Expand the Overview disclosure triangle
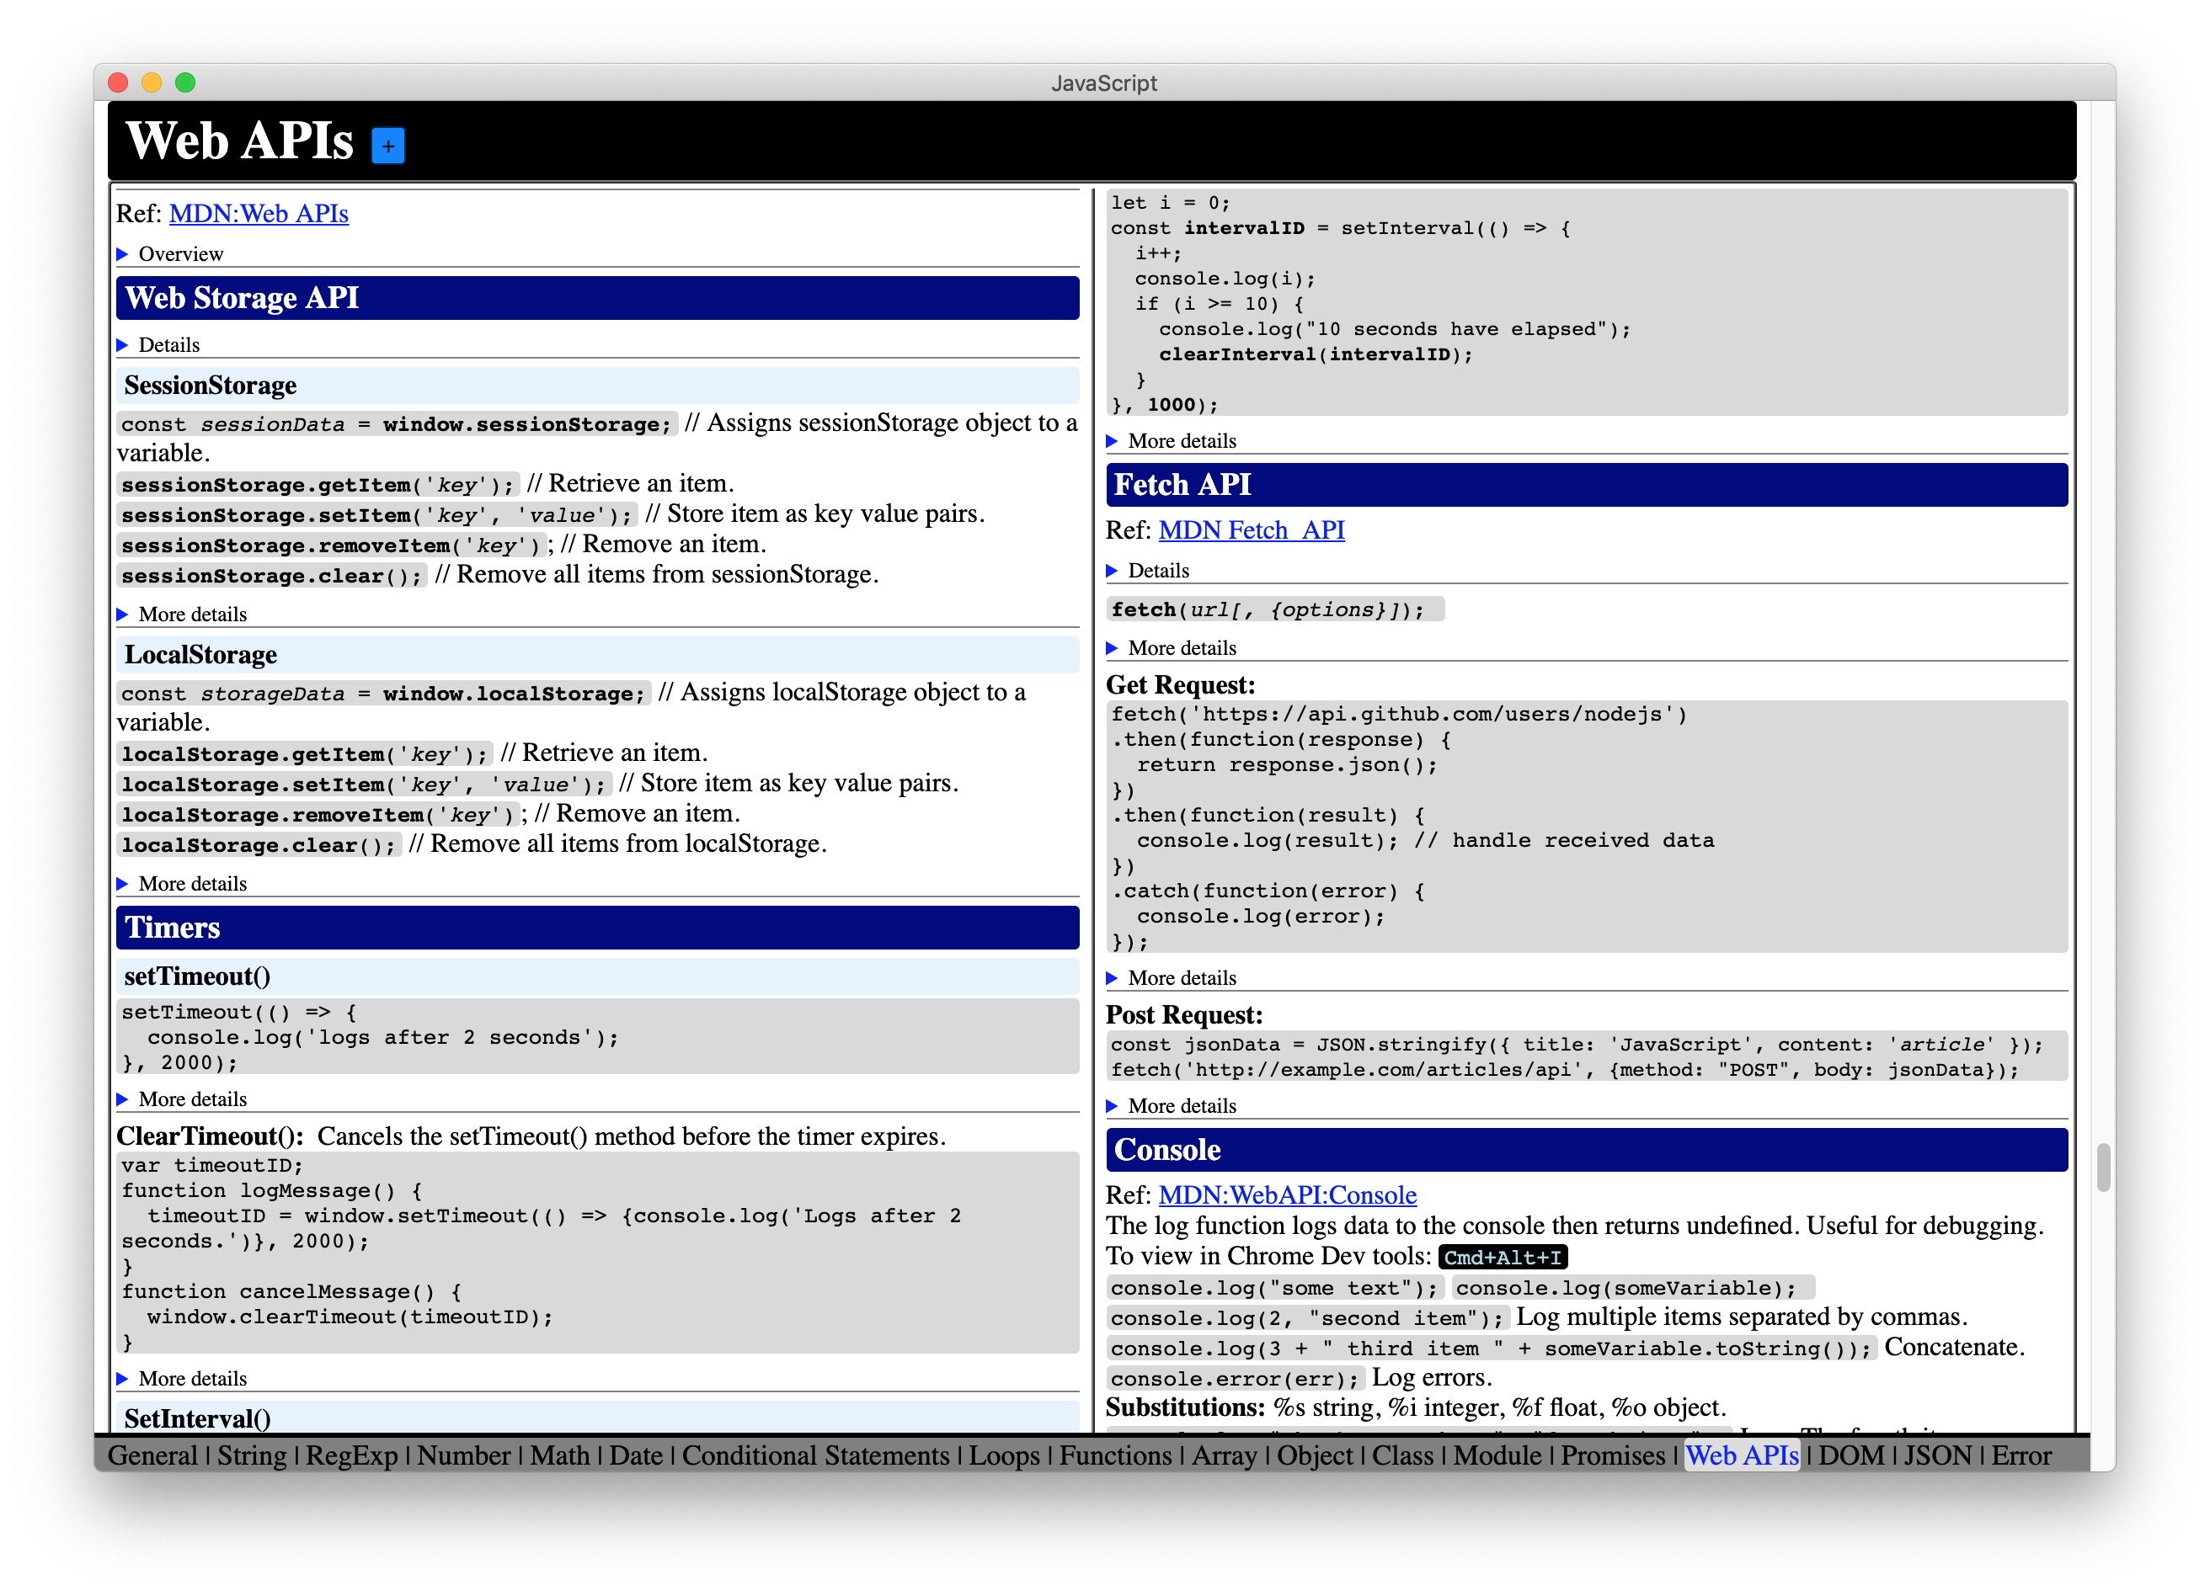Image resolution: width=2210 pixels, height=1596 pixels. pyautogui.click(x=123, y=254)
